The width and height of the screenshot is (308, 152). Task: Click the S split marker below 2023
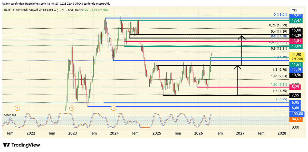tap(72, 108)
